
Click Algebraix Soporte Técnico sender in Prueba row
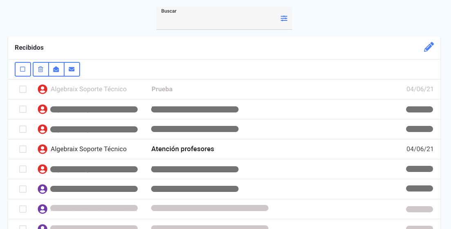tap(89, 89)
